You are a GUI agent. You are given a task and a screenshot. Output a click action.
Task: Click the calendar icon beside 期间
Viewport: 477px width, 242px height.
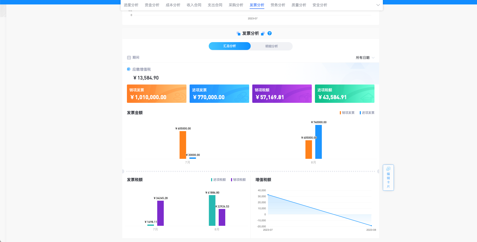(x=129, y=57)
